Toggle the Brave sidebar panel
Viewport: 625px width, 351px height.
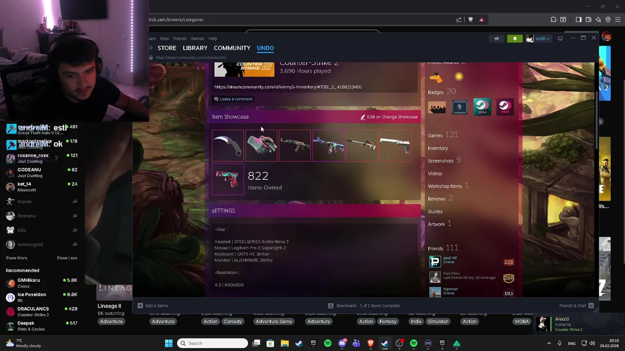579,19
